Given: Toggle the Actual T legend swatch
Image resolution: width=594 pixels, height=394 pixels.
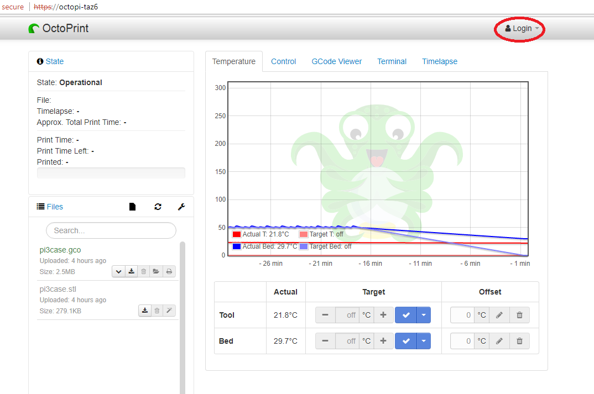Looking at the screenshot, I should coord(237,234).
